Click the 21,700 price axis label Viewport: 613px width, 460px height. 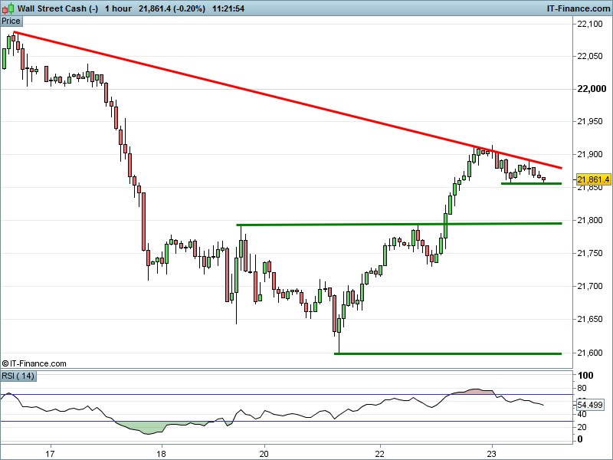(590, 286)
